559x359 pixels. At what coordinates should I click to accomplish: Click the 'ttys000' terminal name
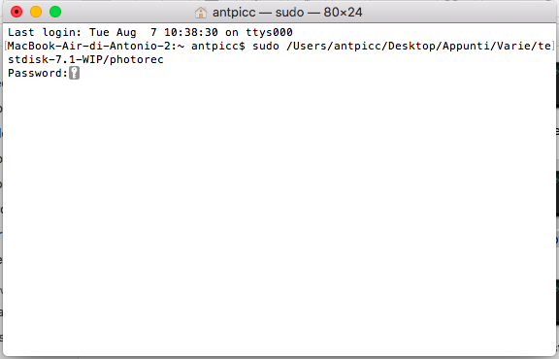(269, 32)
